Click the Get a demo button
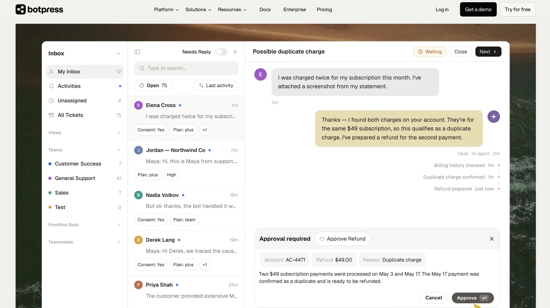This screenshot has height=308, width=550. tap(478, 9)
